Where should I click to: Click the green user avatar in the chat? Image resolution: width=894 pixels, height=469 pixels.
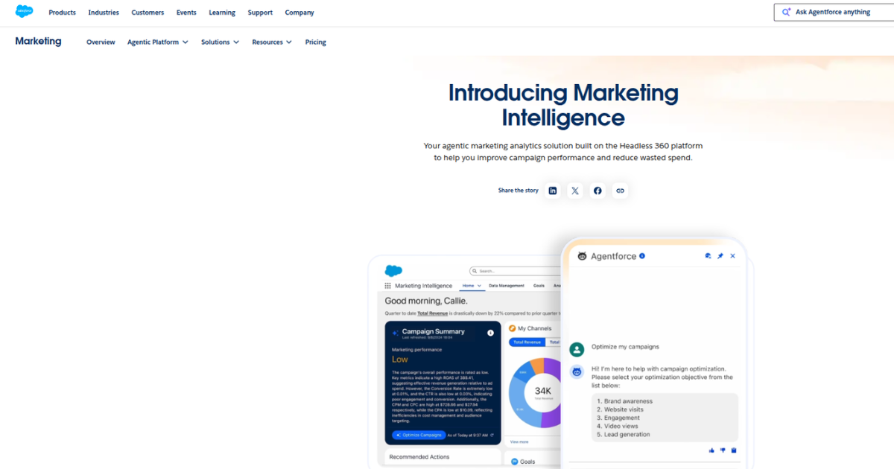[577, 349]
